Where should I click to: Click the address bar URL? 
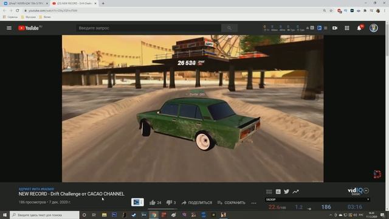click(x=53, y=11)
